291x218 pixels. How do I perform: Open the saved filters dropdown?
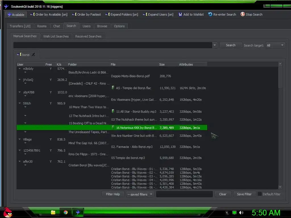coord(140,194)
